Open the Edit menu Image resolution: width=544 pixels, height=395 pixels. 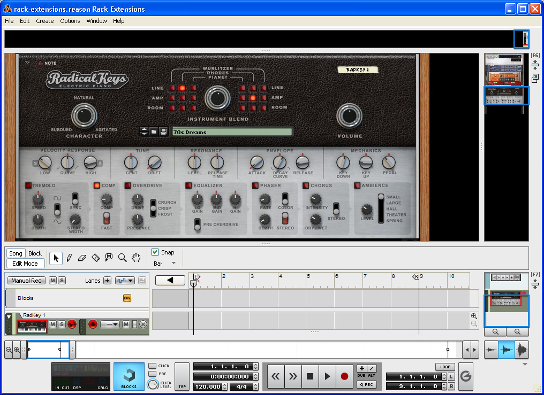(25, 21)
